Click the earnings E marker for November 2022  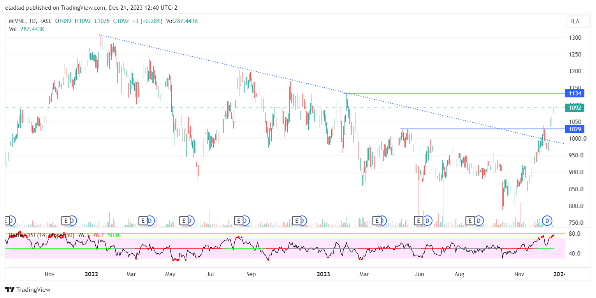(297, 221)
